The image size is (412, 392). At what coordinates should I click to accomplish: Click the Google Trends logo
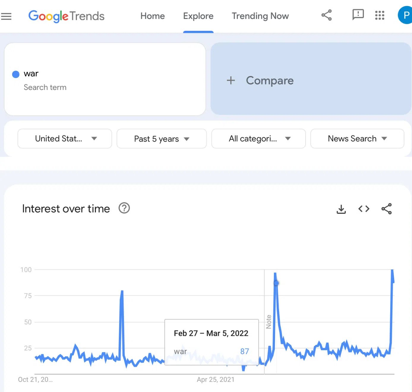(x=66, y=16)
